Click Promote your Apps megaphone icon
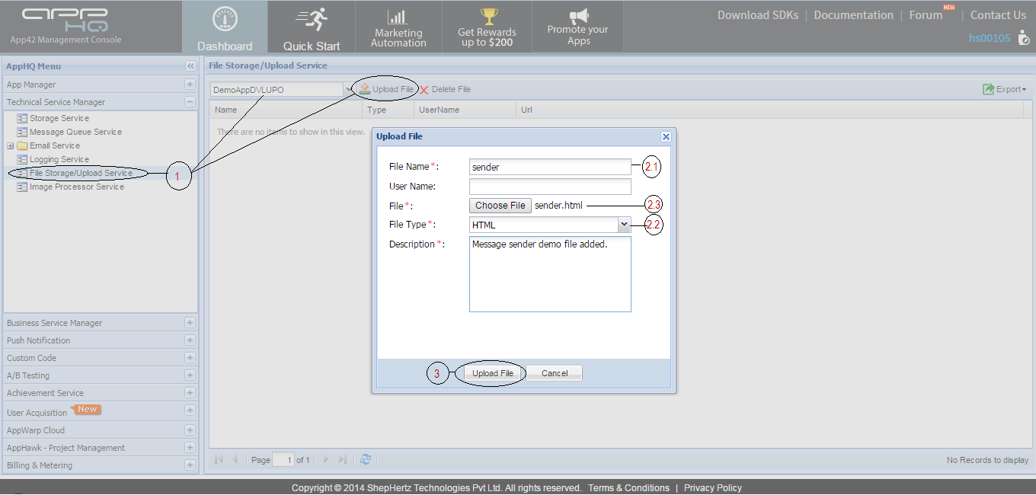Image resolution: width=1036 pixels, height=495 pixels. pyautogui.click(x=578, y=16)
